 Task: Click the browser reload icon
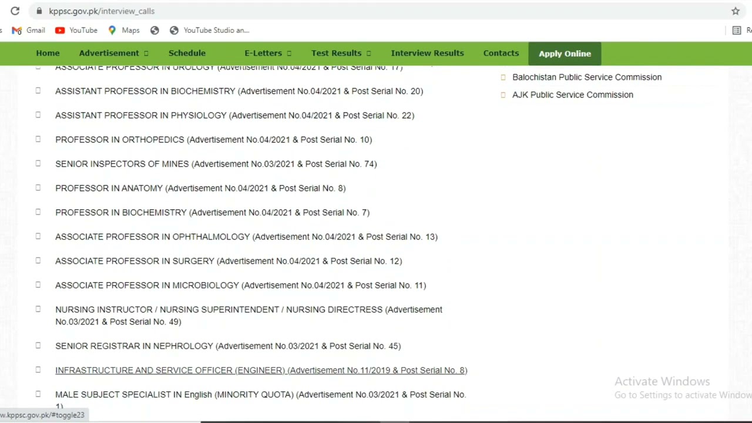tap(15, 11)
